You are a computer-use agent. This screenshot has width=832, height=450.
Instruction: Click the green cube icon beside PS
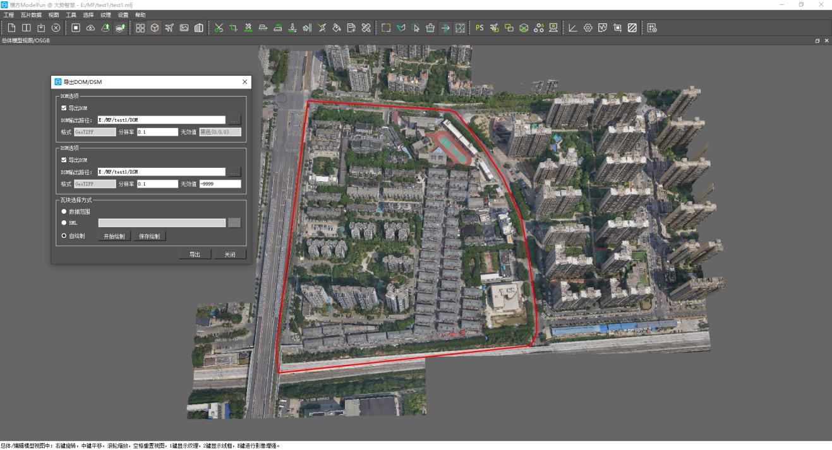524,28
